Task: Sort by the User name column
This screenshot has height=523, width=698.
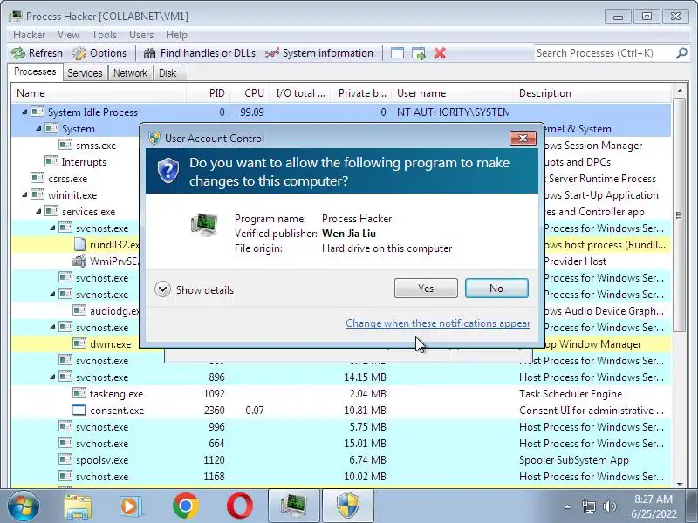Action: pos(452,93)
